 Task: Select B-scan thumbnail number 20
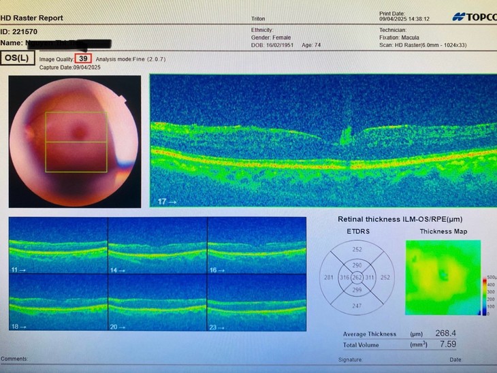[x=157, y=303]
